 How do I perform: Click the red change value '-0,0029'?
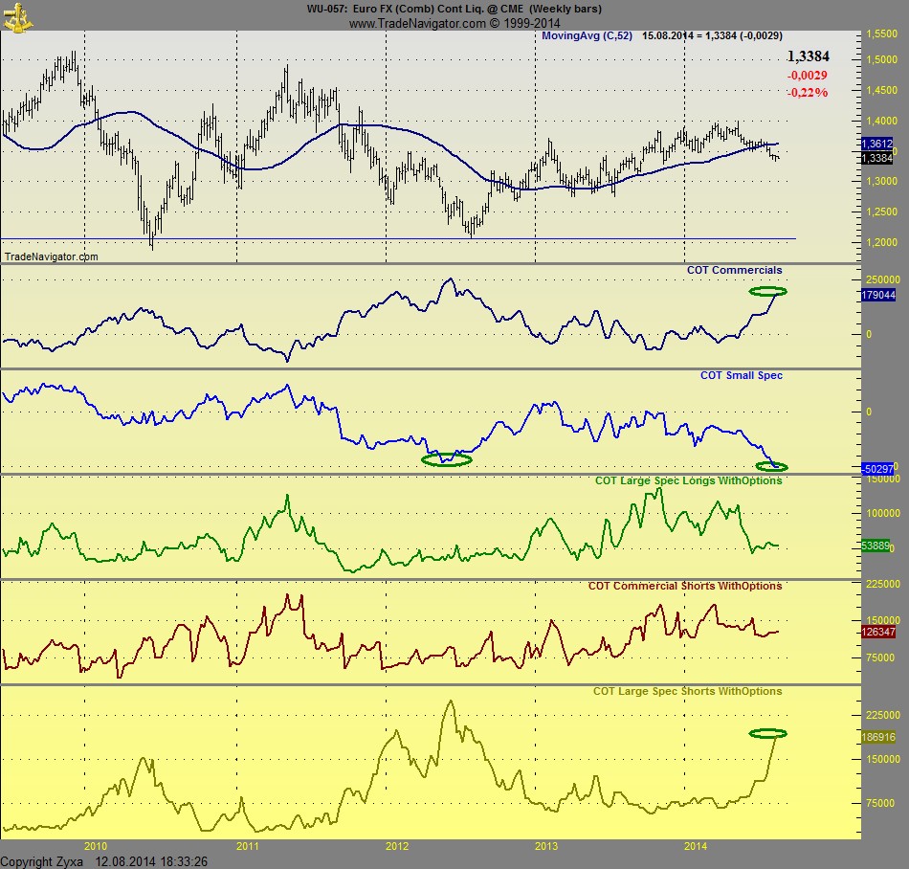(x=807, y=76)
